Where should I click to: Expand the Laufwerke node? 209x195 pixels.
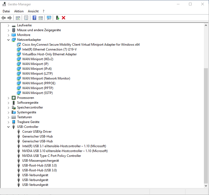8,26
